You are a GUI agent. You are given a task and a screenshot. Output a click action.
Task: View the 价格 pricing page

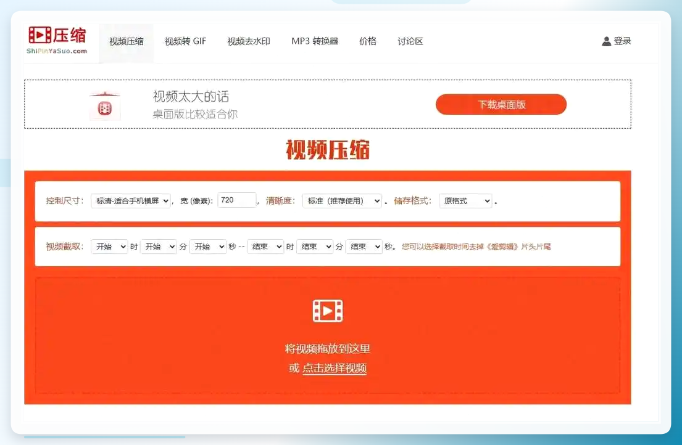click(367, 41)
